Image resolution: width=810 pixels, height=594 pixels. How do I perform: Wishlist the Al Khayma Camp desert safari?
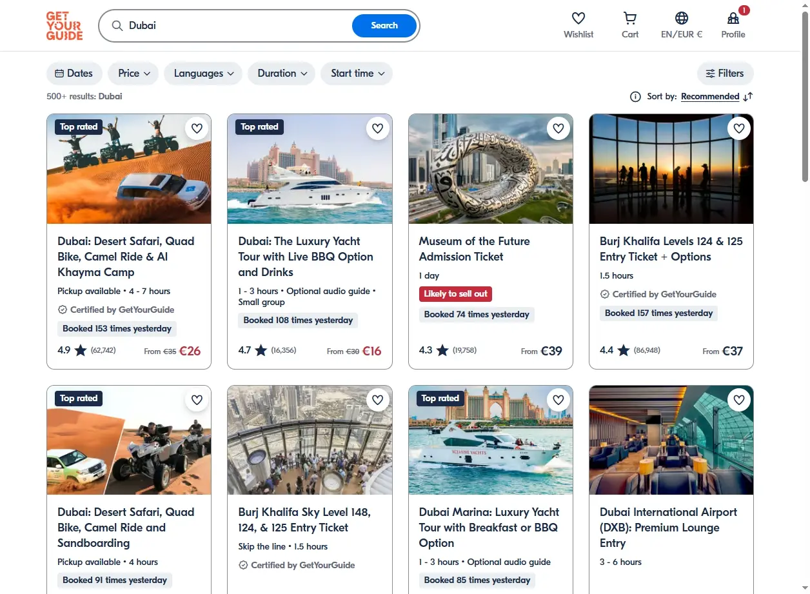click(x=197, y=128)
